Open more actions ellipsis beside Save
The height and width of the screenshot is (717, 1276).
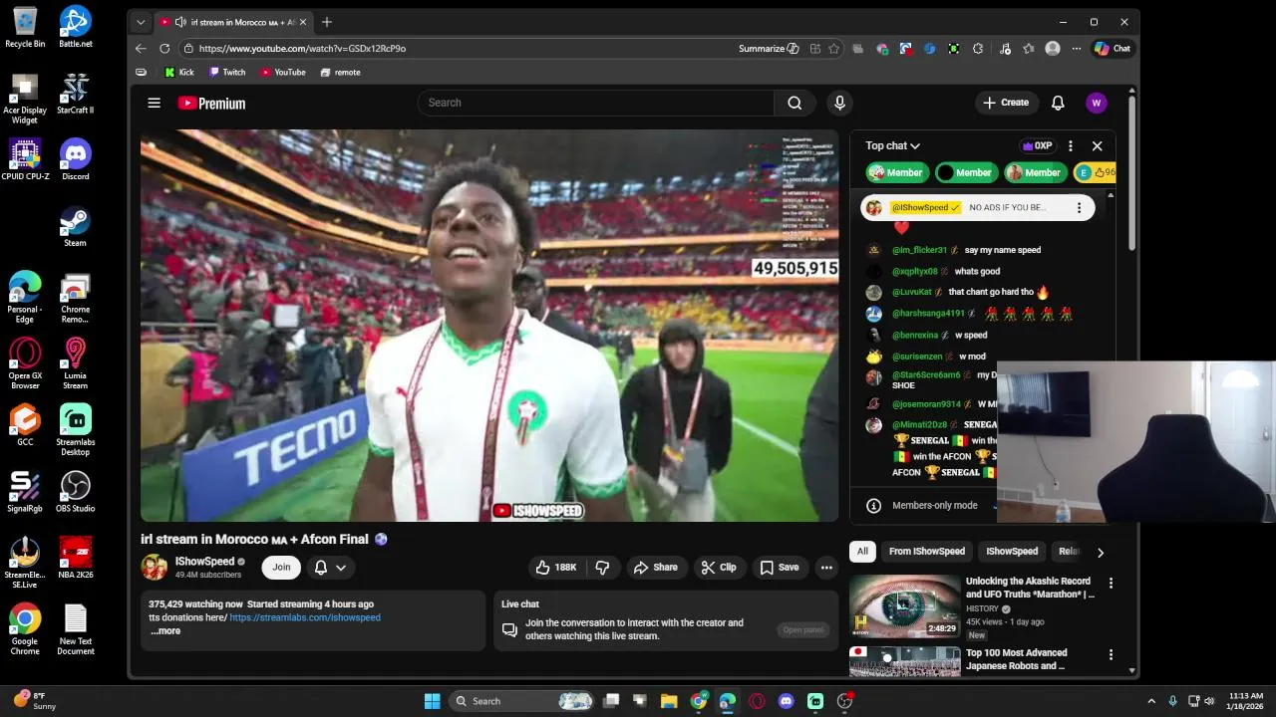826,568
